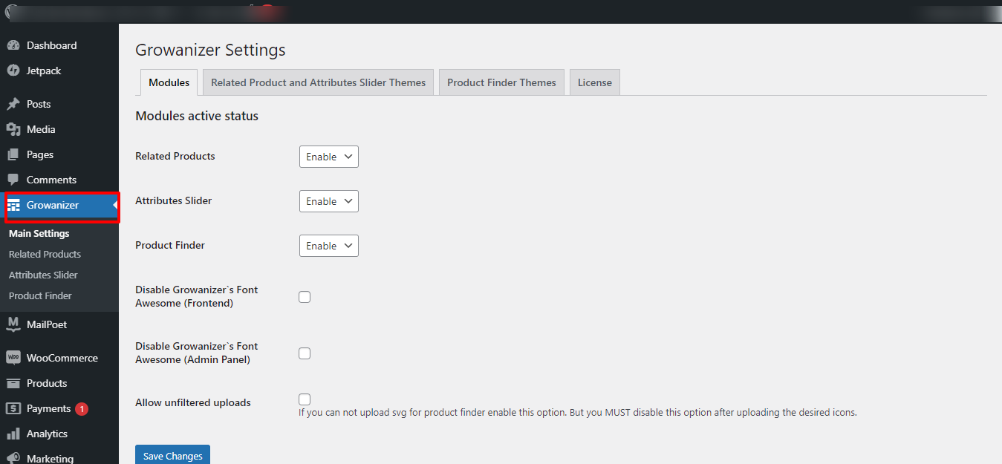Check Disable Growanizer's Font Awesome (Admin Panel)
The height and width of the screenshot is (464, 1002).
(x=305, y=353)
